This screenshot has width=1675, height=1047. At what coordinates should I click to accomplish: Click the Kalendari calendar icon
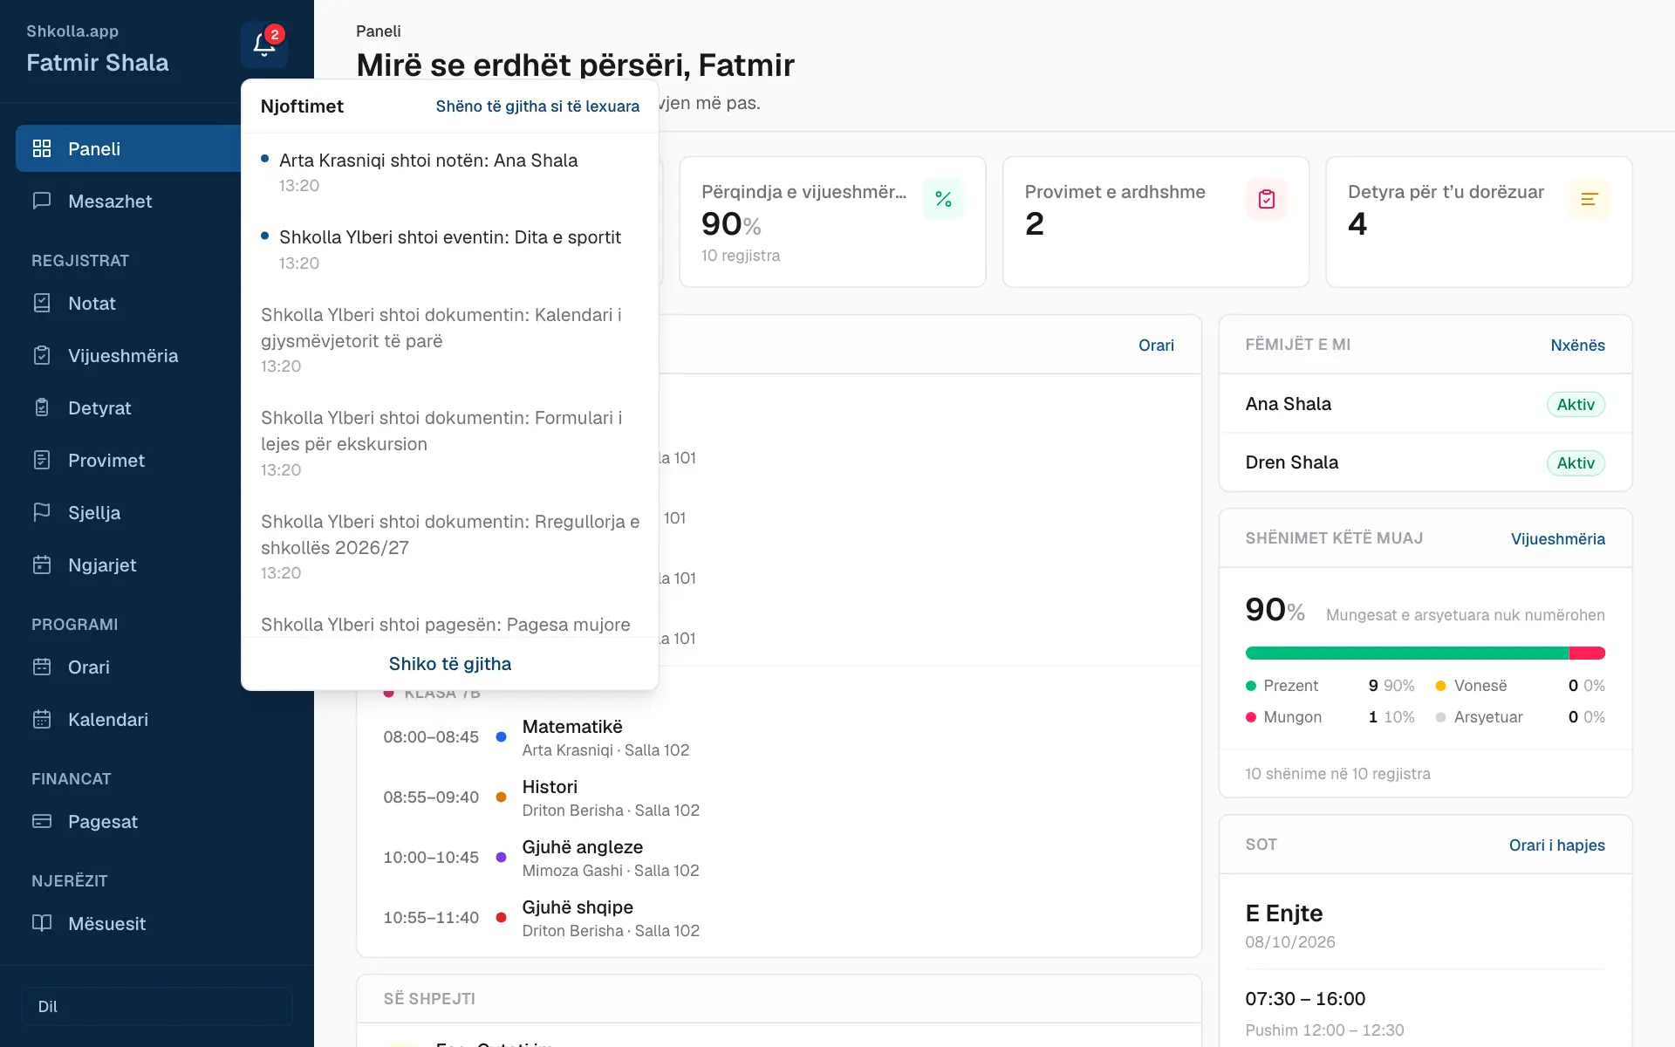(42, 719)
